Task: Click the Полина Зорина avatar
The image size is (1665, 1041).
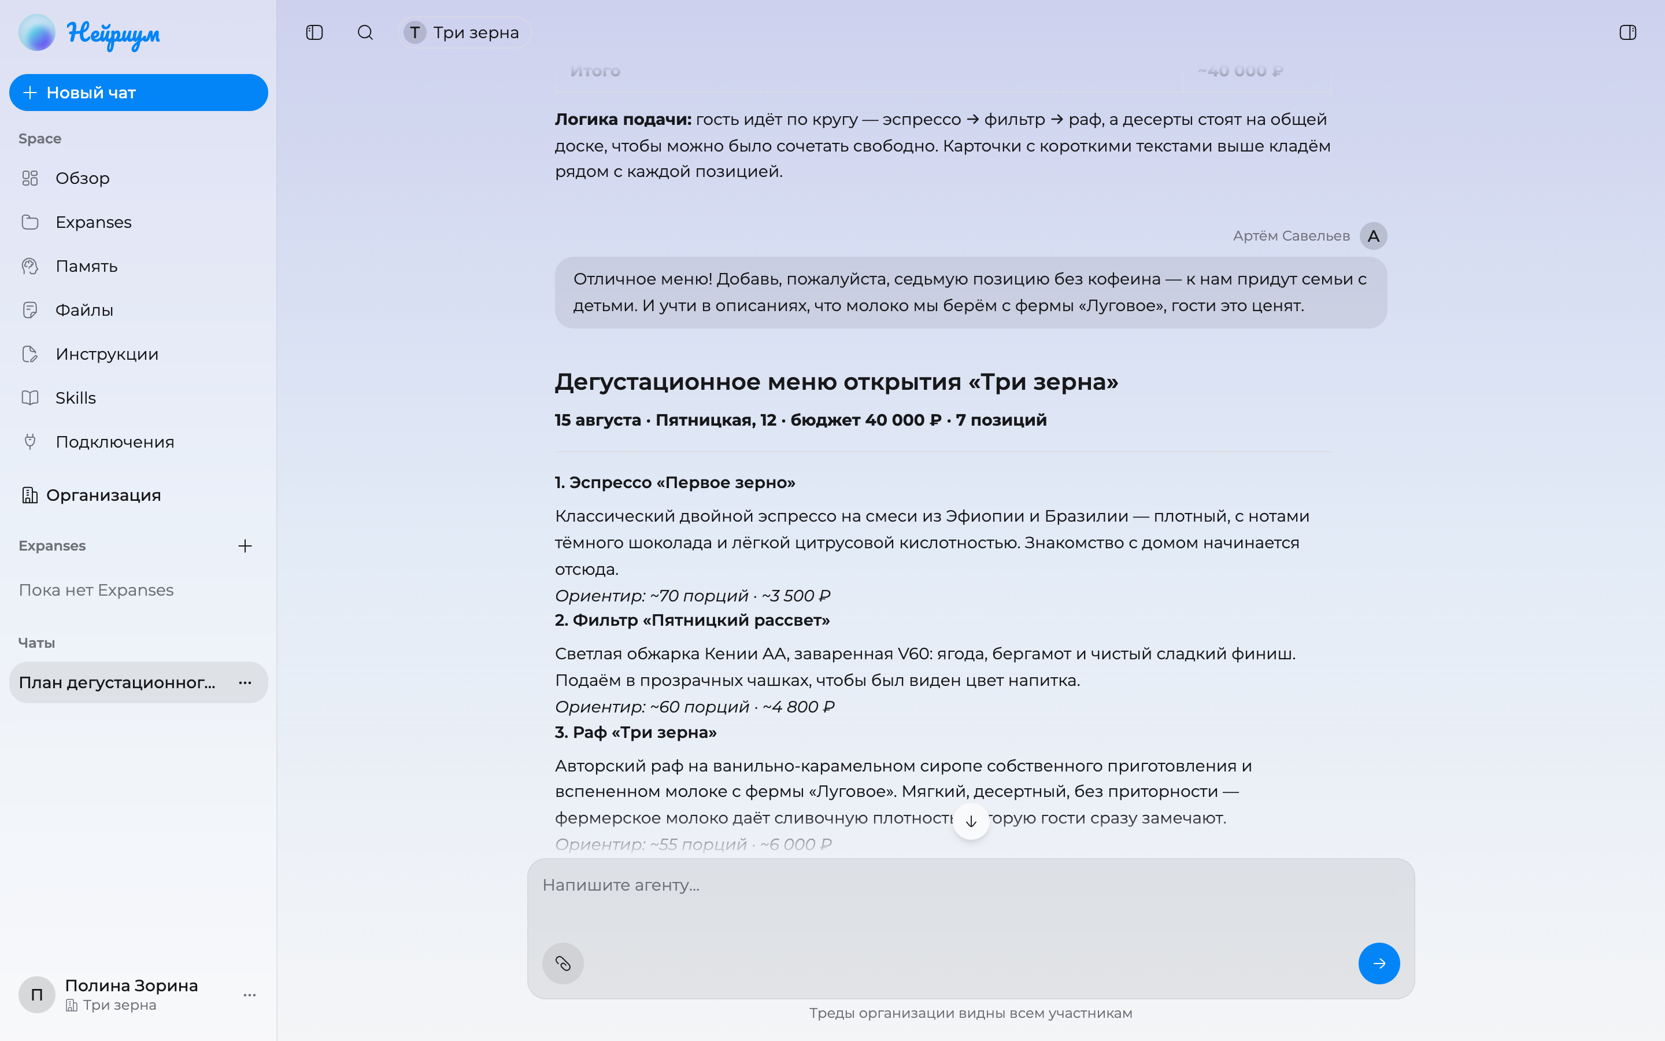Action: 36,995
